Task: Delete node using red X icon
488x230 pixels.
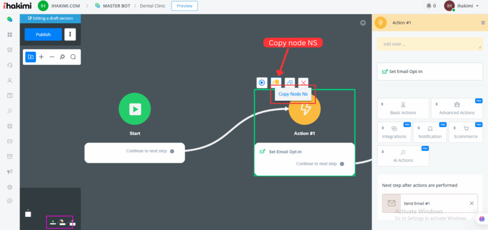Action: [x=303, y=82]
